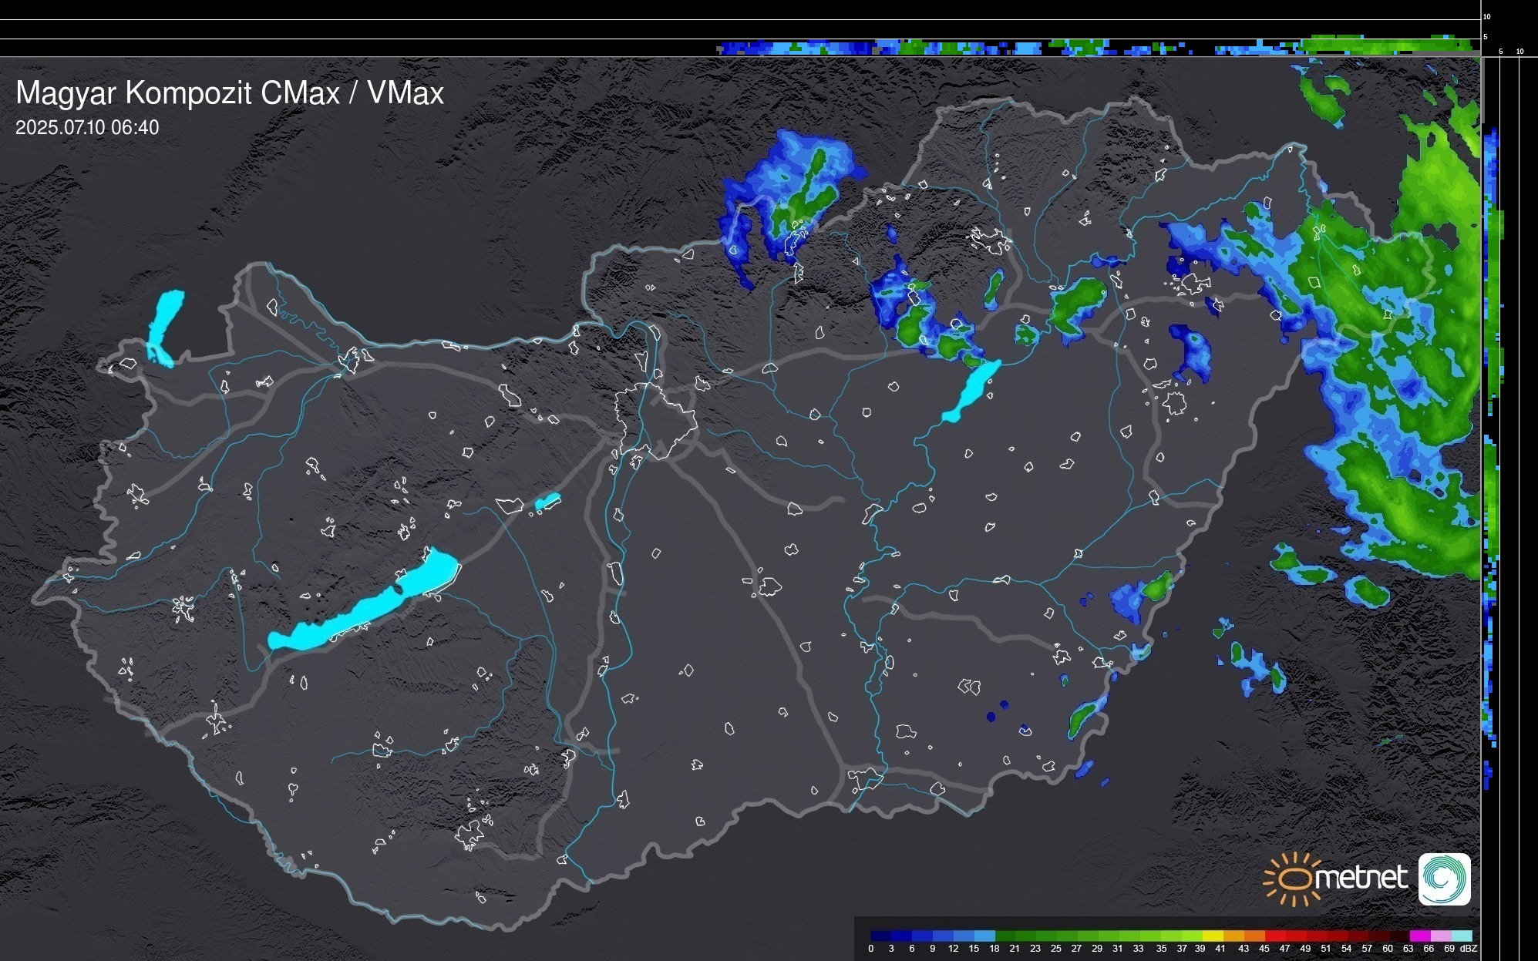Select the light cyan 69 dBZ legend swatch

1462,936
